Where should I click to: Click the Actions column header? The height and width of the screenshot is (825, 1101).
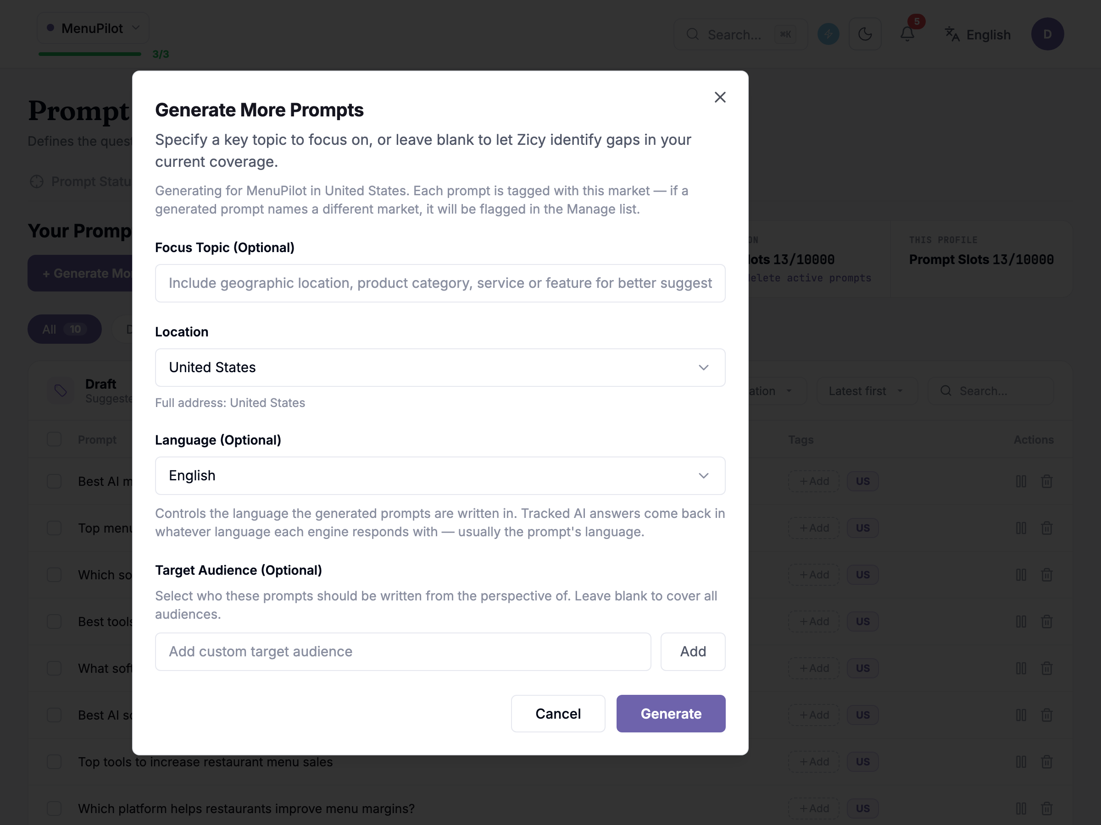pyautogui.click(x=1033, y=440)
